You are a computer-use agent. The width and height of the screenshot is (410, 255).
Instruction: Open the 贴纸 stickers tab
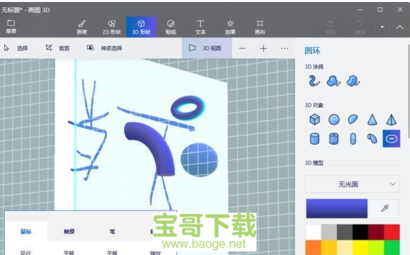click(171, 27)
